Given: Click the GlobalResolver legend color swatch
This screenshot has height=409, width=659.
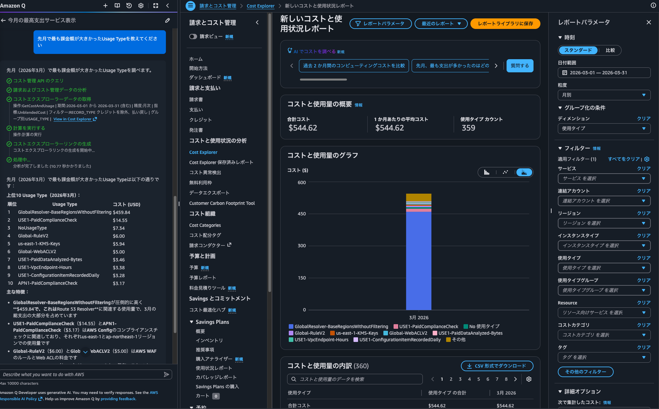Looking at the screenshot, I should [290, 326].
